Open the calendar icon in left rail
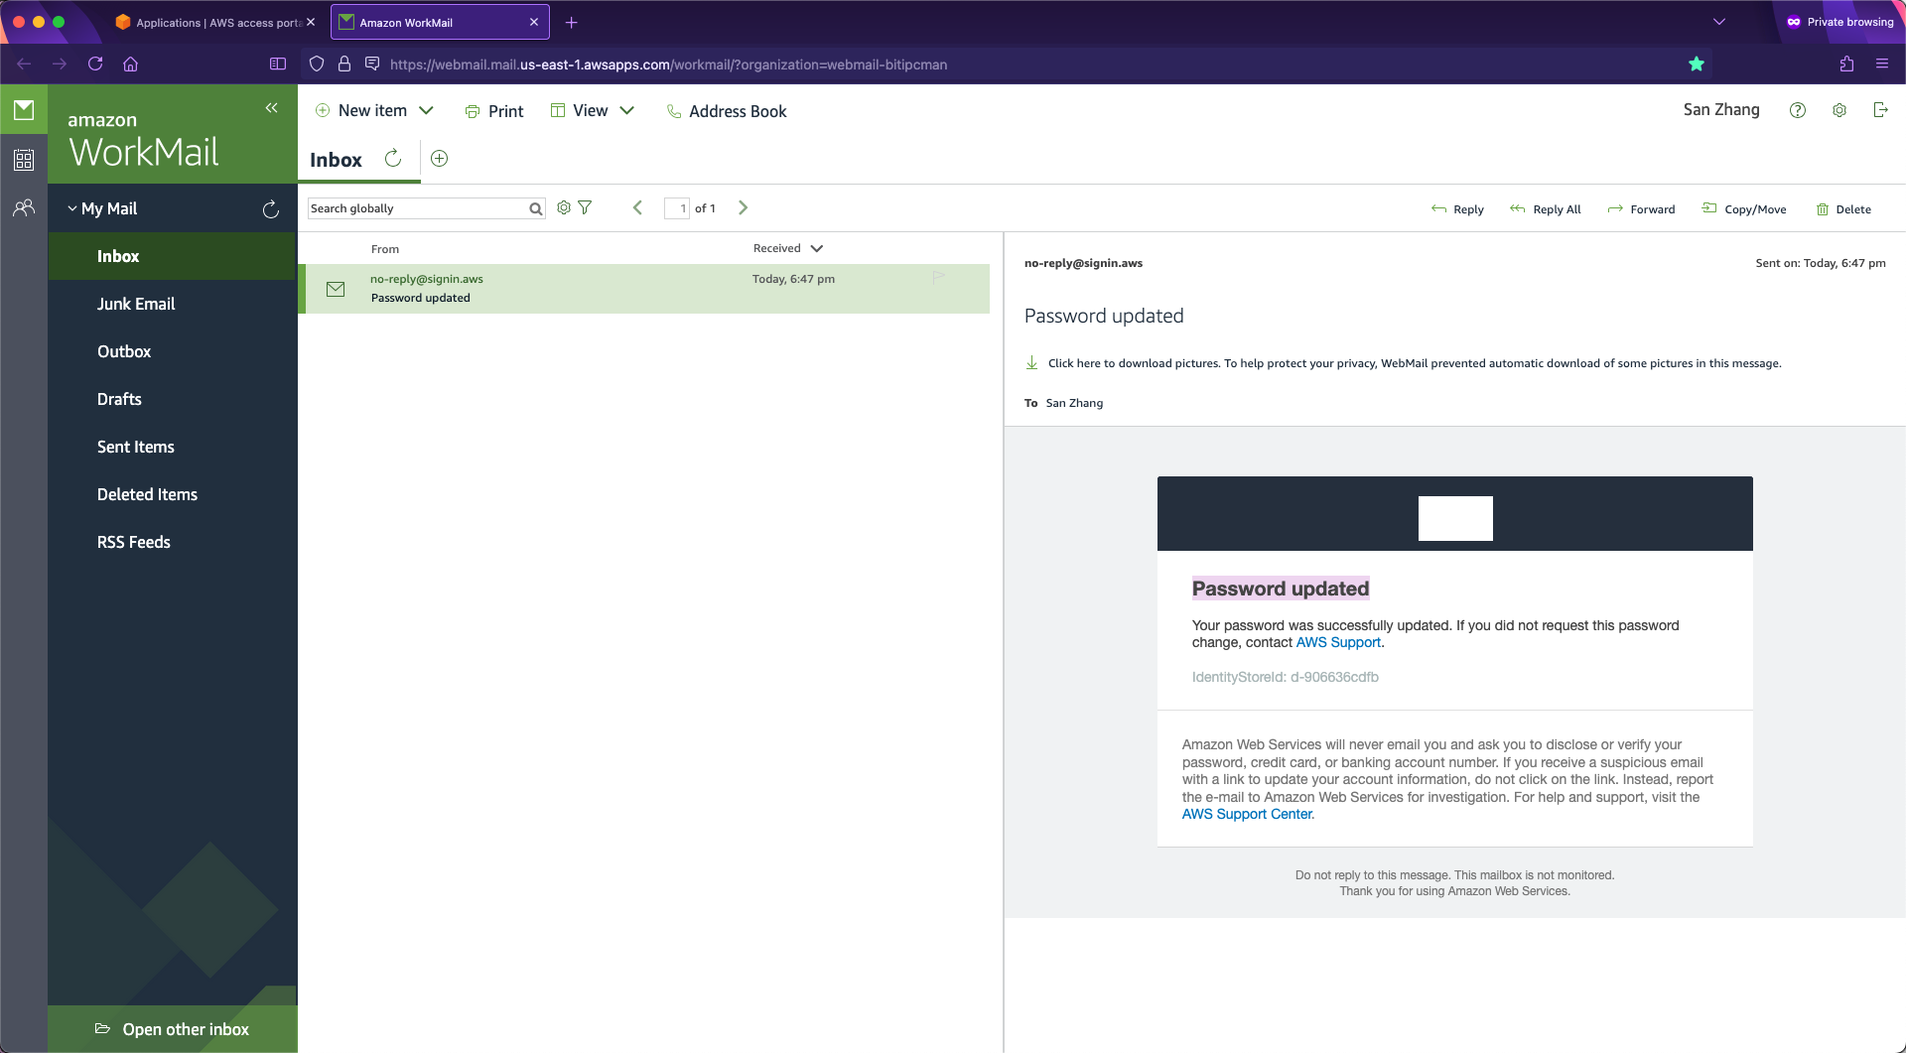Screen dimensions: 1906x1053 pyautogui.click(x=24, y=159)
